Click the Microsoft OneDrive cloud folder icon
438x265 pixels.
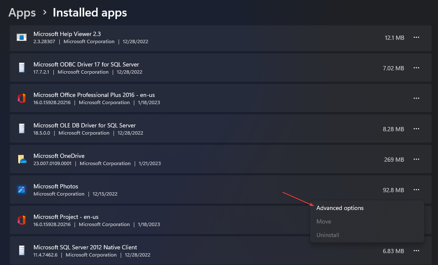coord(22,159)
